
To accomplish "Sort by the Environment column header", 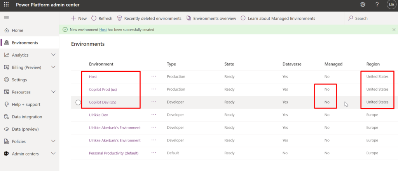I will coord(101,64).
